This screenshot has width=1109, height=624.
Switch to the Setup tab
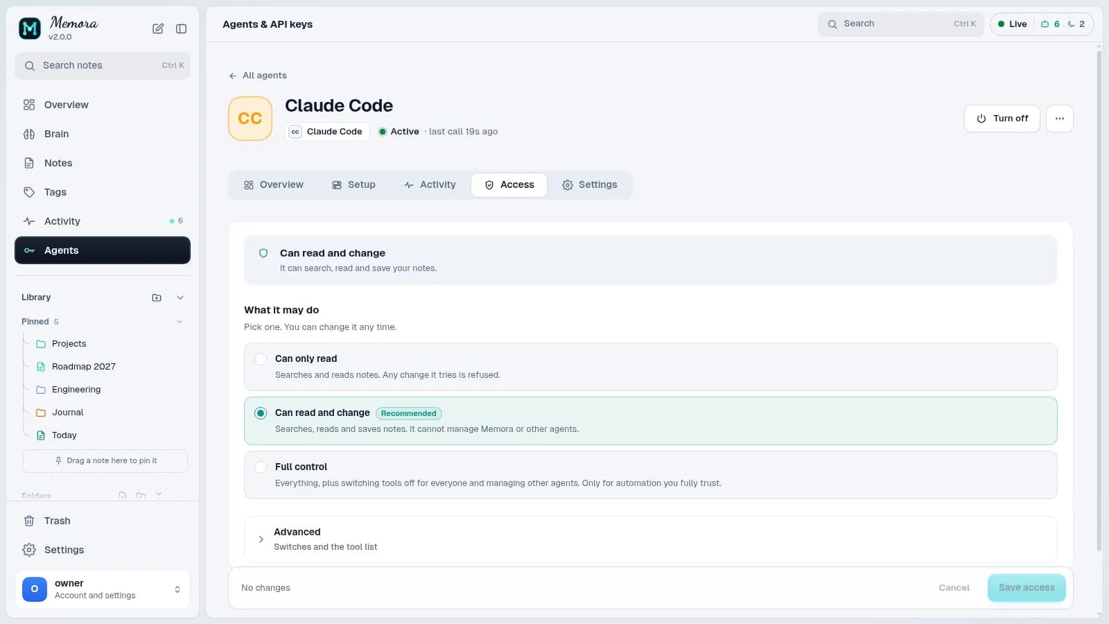click(x=353, y=185)
